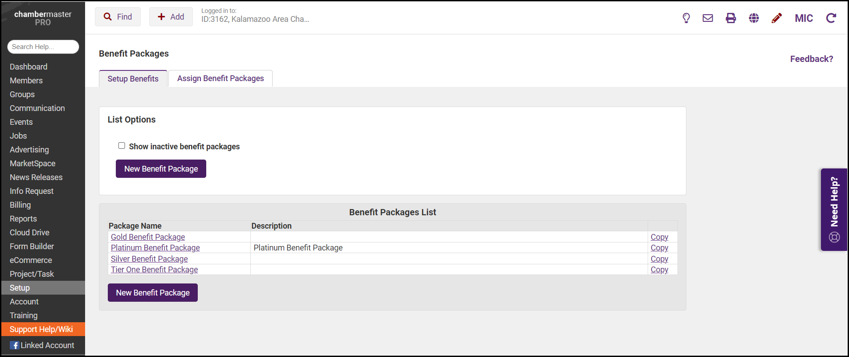The image size is (849, 357).
Task: Copy the Silver Benefit Package
Action: 659,259
